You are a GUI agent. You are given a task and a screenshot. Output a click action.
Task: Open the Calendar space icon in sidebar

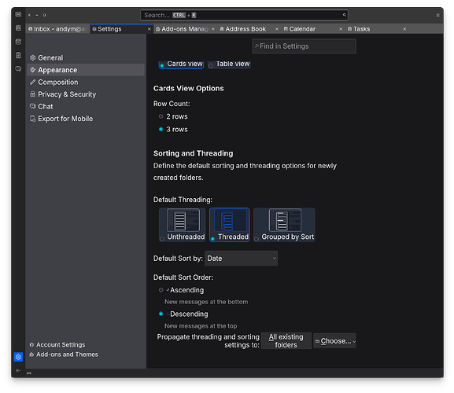pyautogui.click(x=18, y=42)
